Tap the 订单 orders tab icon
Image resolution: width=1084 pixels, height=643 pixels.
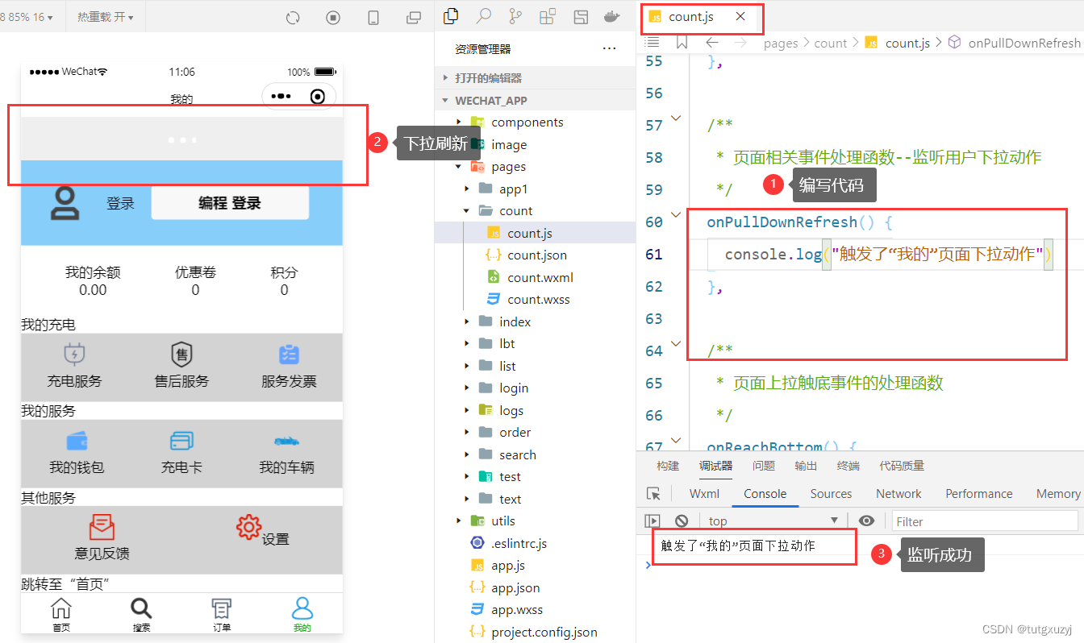(221, 609)
